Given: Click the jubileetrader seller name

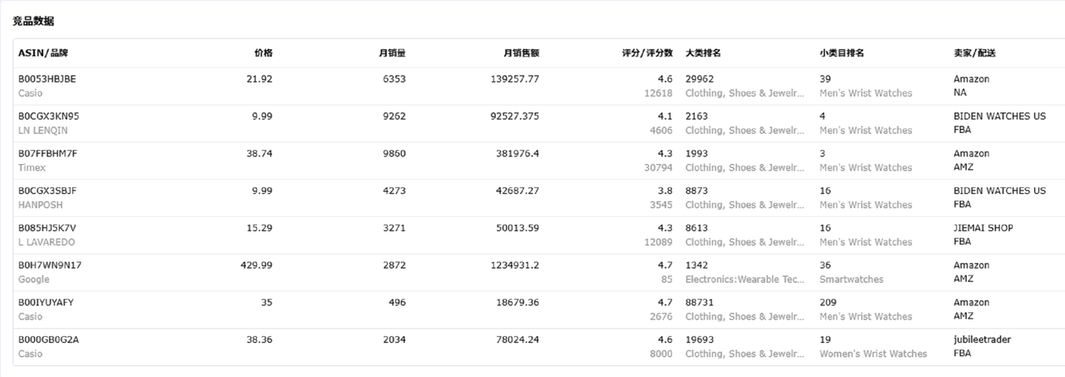Looking at the screenshot, I should [x=983, y=340].
